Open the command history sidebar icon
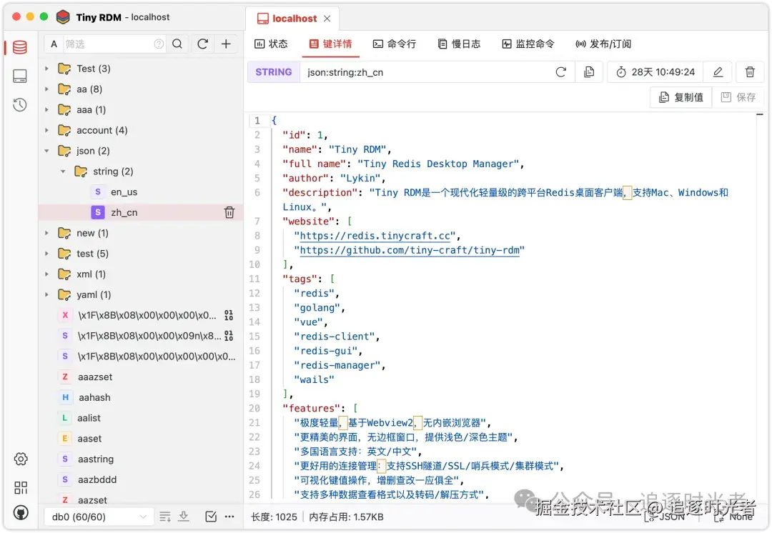772x533 pixels. (x=20, y=104)
